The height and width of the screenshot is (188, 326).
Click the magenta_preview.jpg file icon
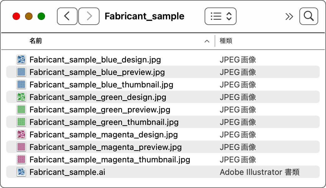[x=21, y=147]
